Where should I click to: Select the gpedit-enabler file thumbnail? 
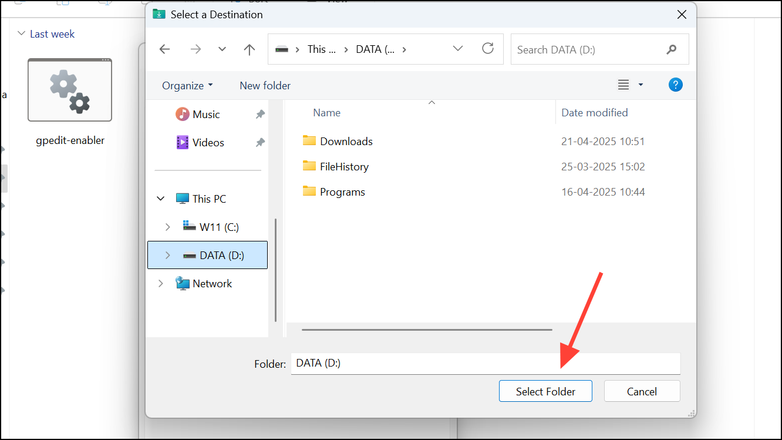point(70,90)
